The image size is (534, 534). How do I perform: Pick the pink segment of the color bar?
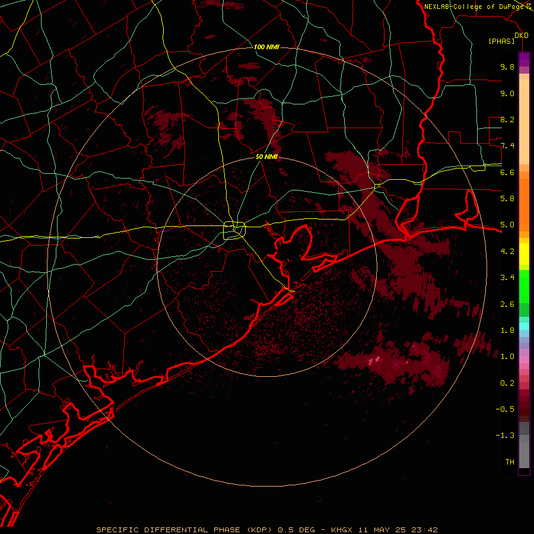pos(524,360)
